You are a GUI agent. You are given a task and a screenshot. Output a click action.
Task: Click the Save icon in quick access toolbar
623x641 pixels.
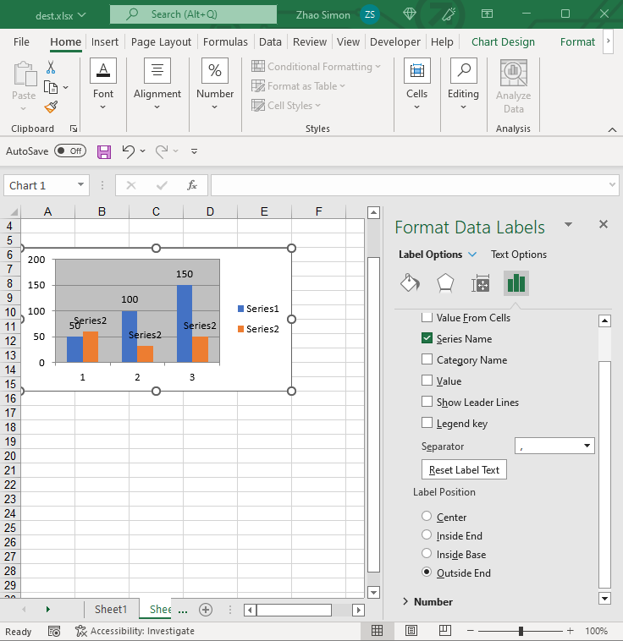tap(104, 151)
